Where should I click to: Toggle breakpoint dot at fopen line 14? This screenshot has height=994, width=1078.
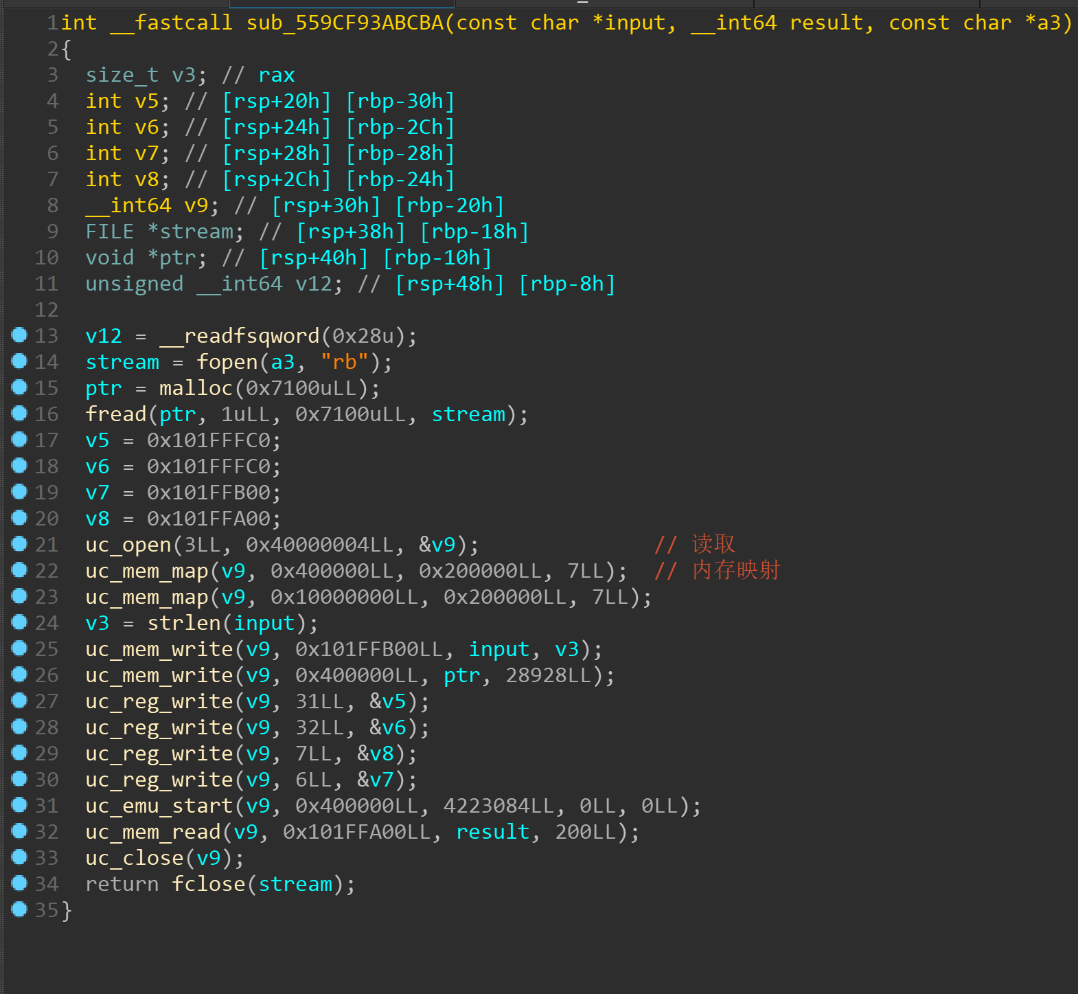[19, 361]
